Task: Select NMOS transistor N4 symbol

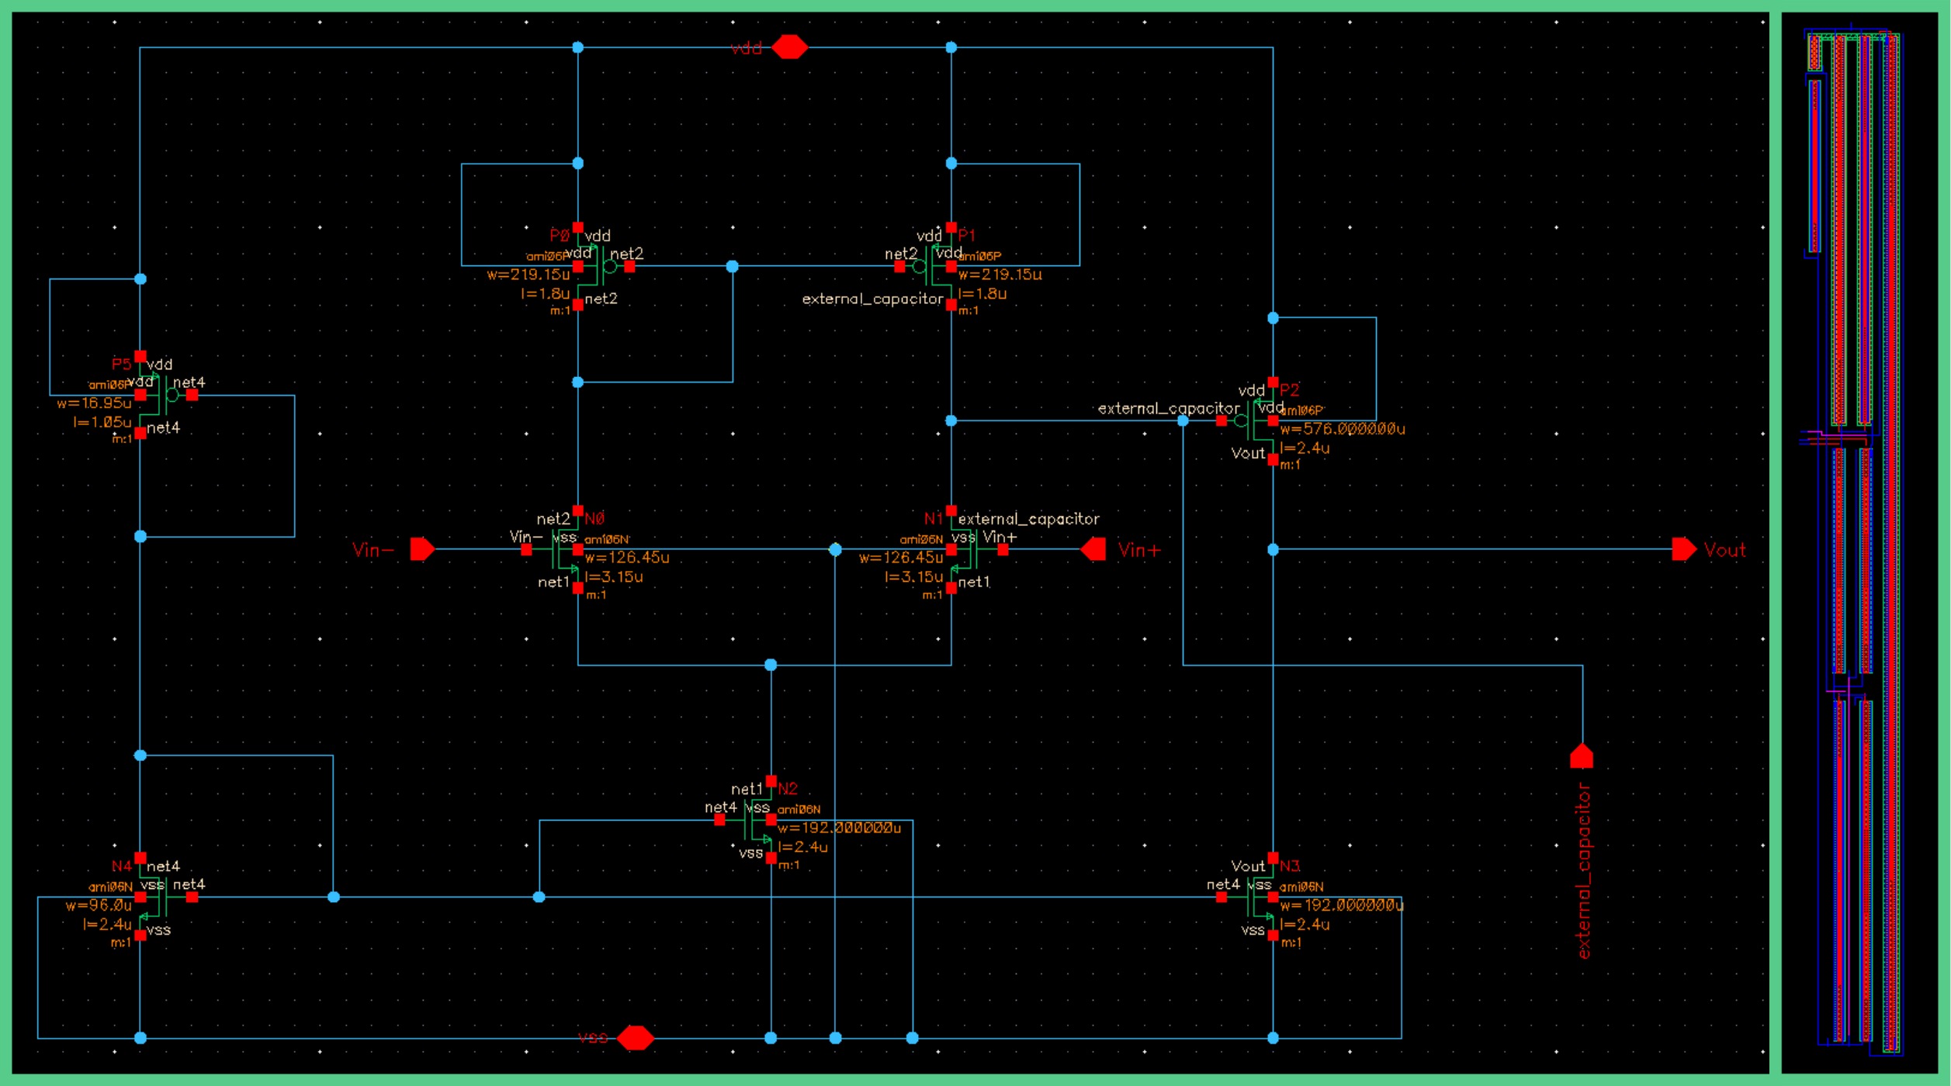Action: (166, 897)
